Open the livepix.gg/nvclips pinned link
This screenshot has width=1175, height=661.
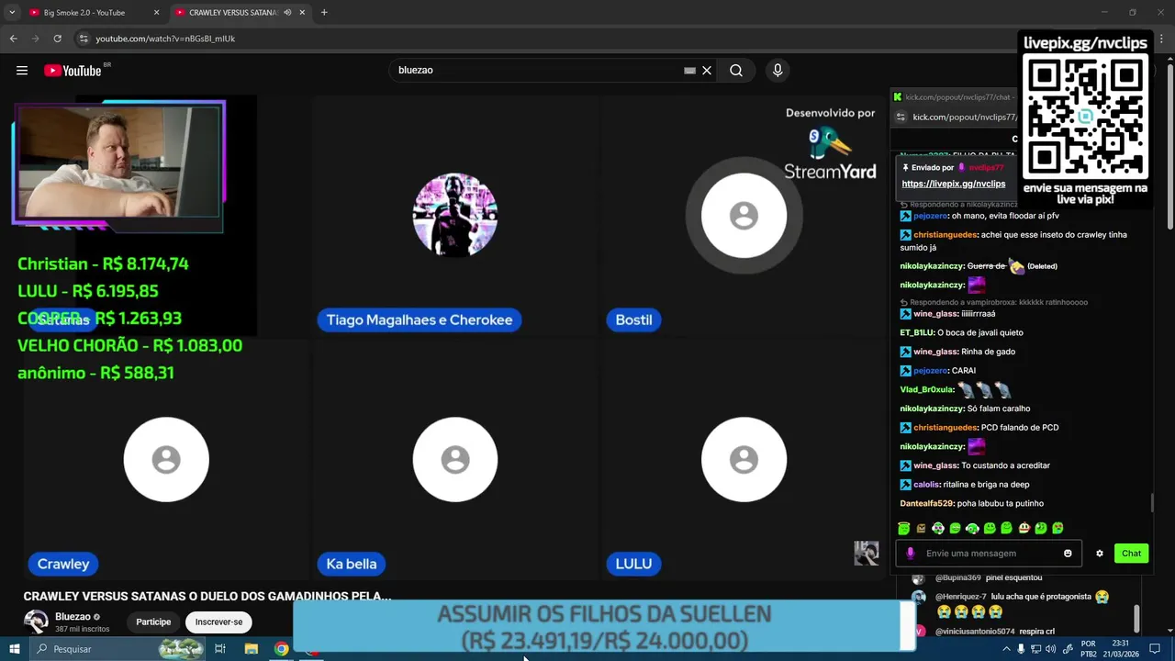[x=953, y=184]
